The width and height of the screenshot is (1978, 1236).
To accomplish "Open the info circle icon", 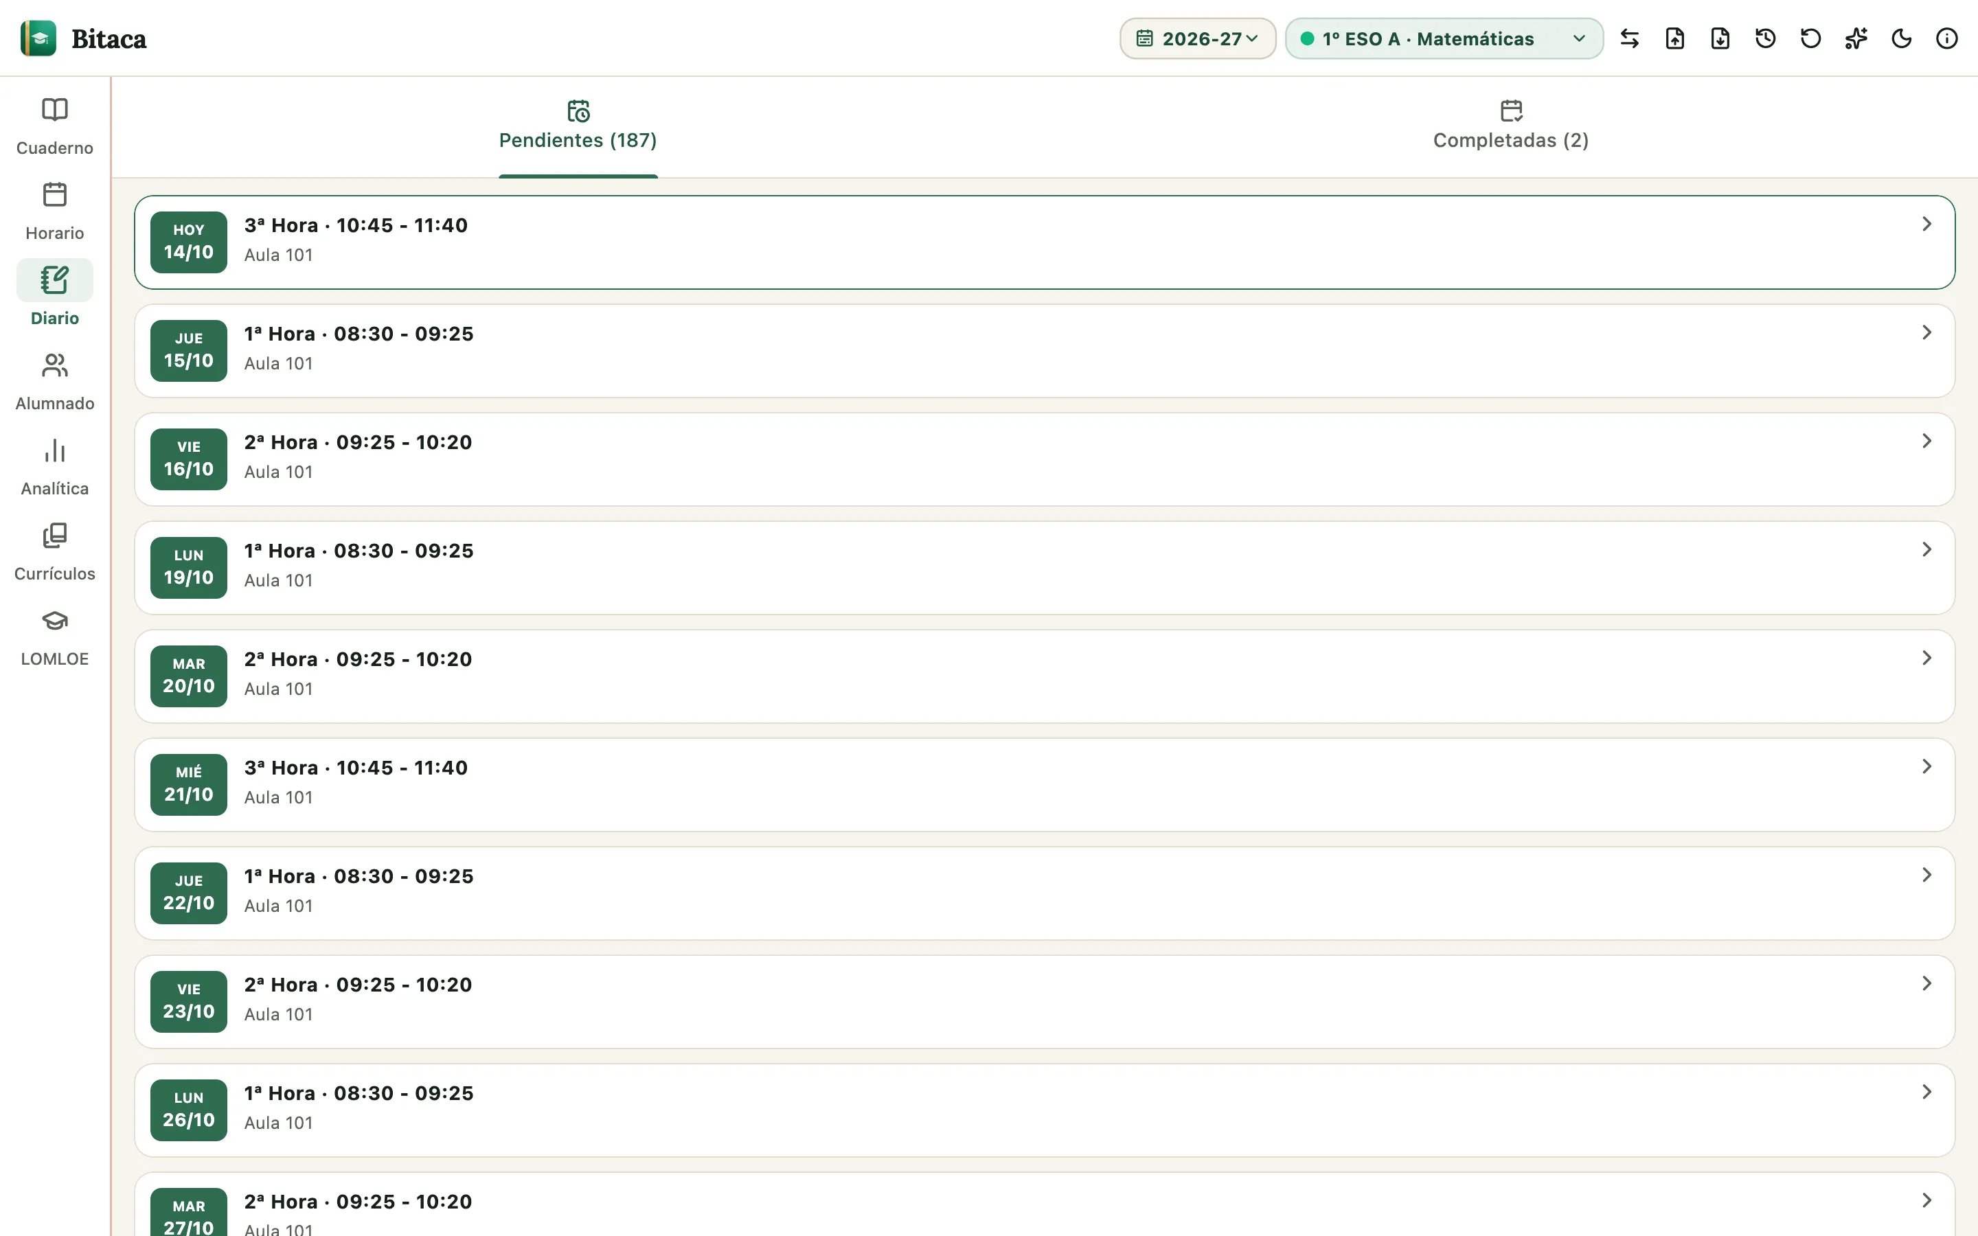I will [x=1947, y=38].
